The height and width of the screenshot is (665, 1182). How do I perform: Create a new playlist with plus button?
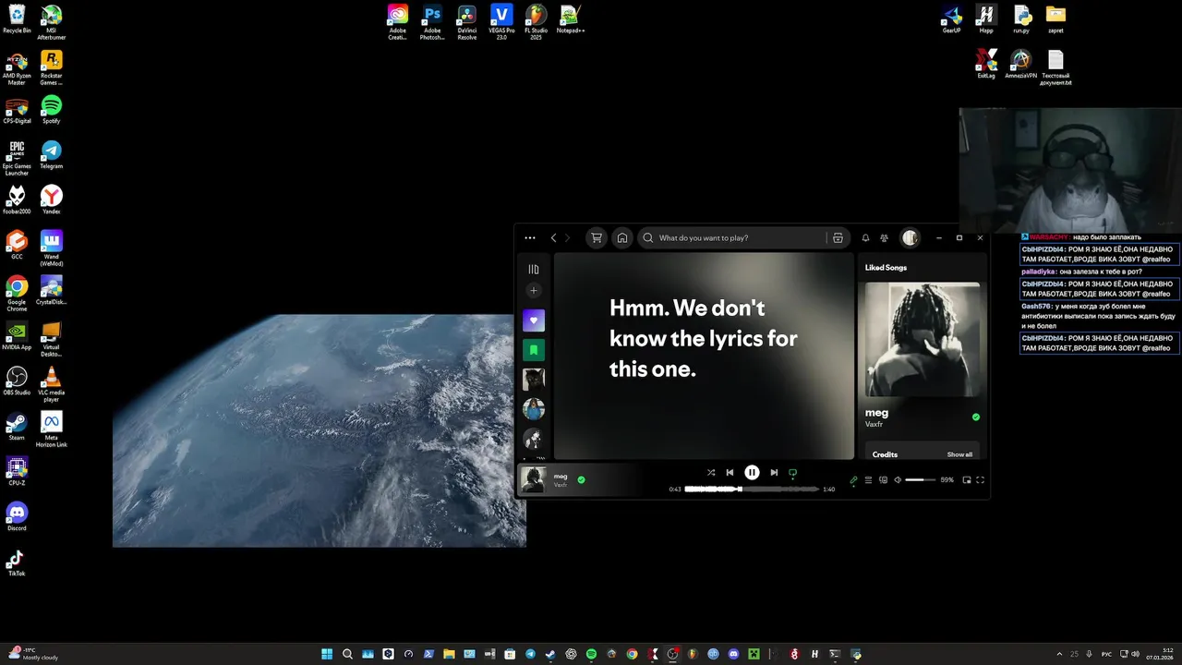tap(534, 291)
